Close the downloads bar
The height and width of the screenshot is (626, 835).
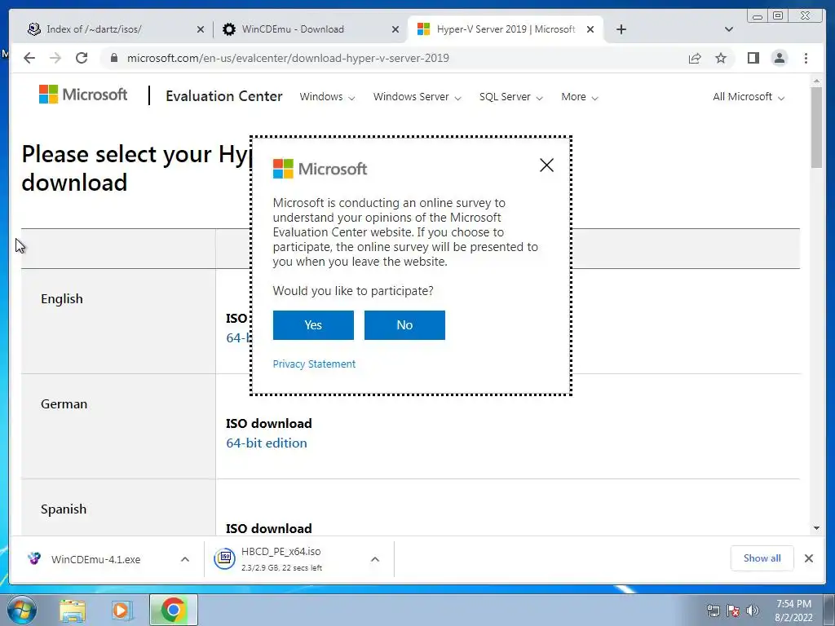click(808, 558)
